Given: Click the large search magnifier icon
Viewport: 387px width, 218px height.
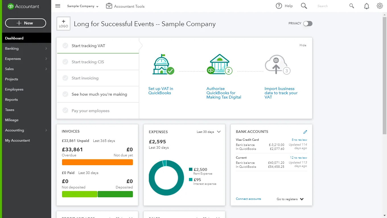Looking at the screenshot, I should pyautogui.click(x=304, y=6).
